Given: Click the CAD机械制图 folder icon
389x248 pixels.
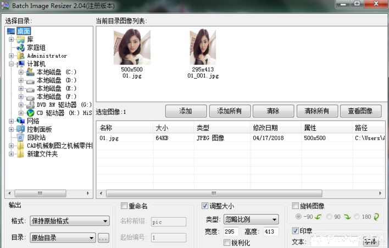Looking at the screenshot, I should pyautogui.click(x=21, y=146).
